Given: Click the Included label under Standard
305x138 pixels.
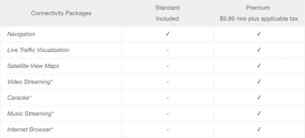Looking at the screenshot, I should tap(167, 19).
